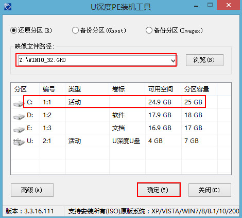Click the 24.9 GB free space cell
This screenshot has height=218, width=242.
point(160,102)
